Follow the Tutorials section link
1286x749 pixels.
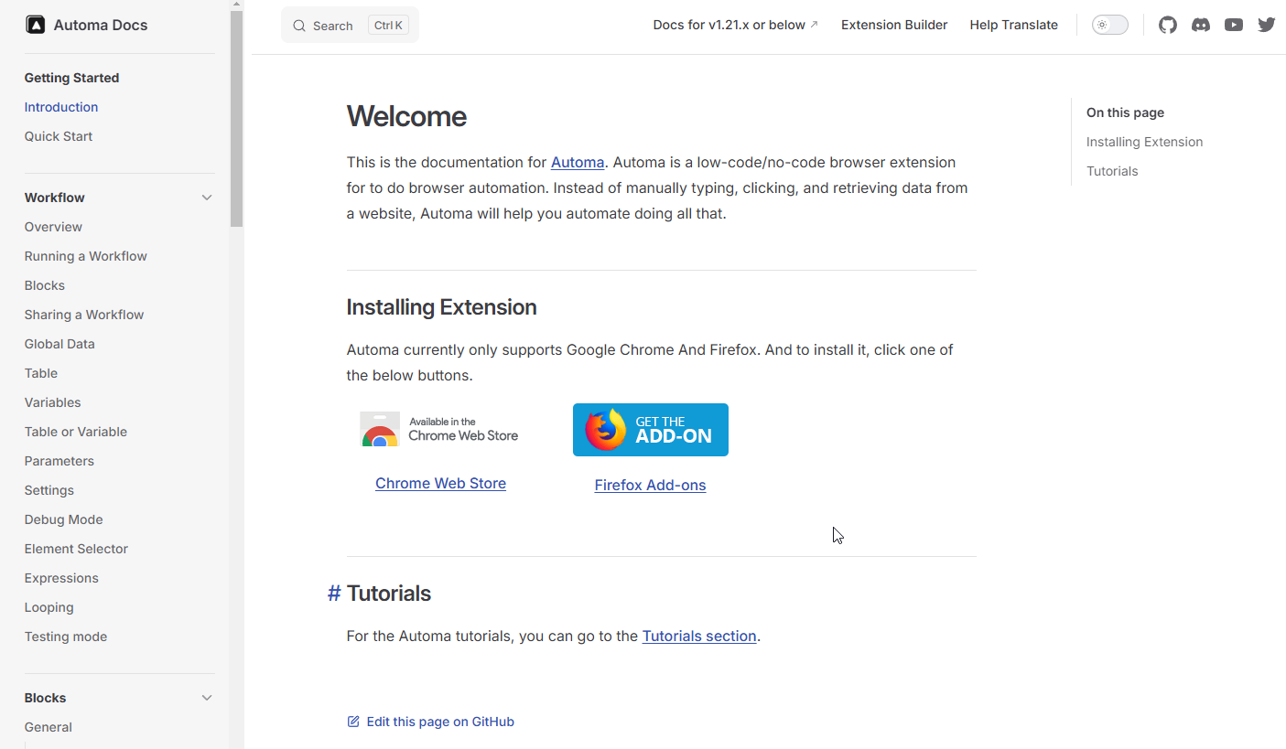(x=698, y=636)
